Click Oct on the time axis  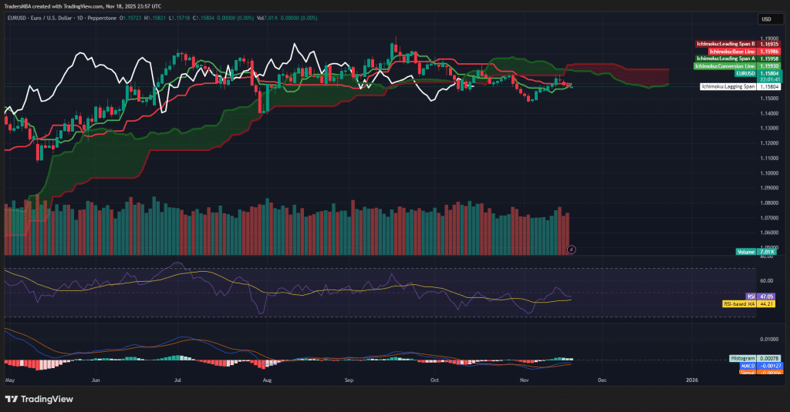point(434,380)
